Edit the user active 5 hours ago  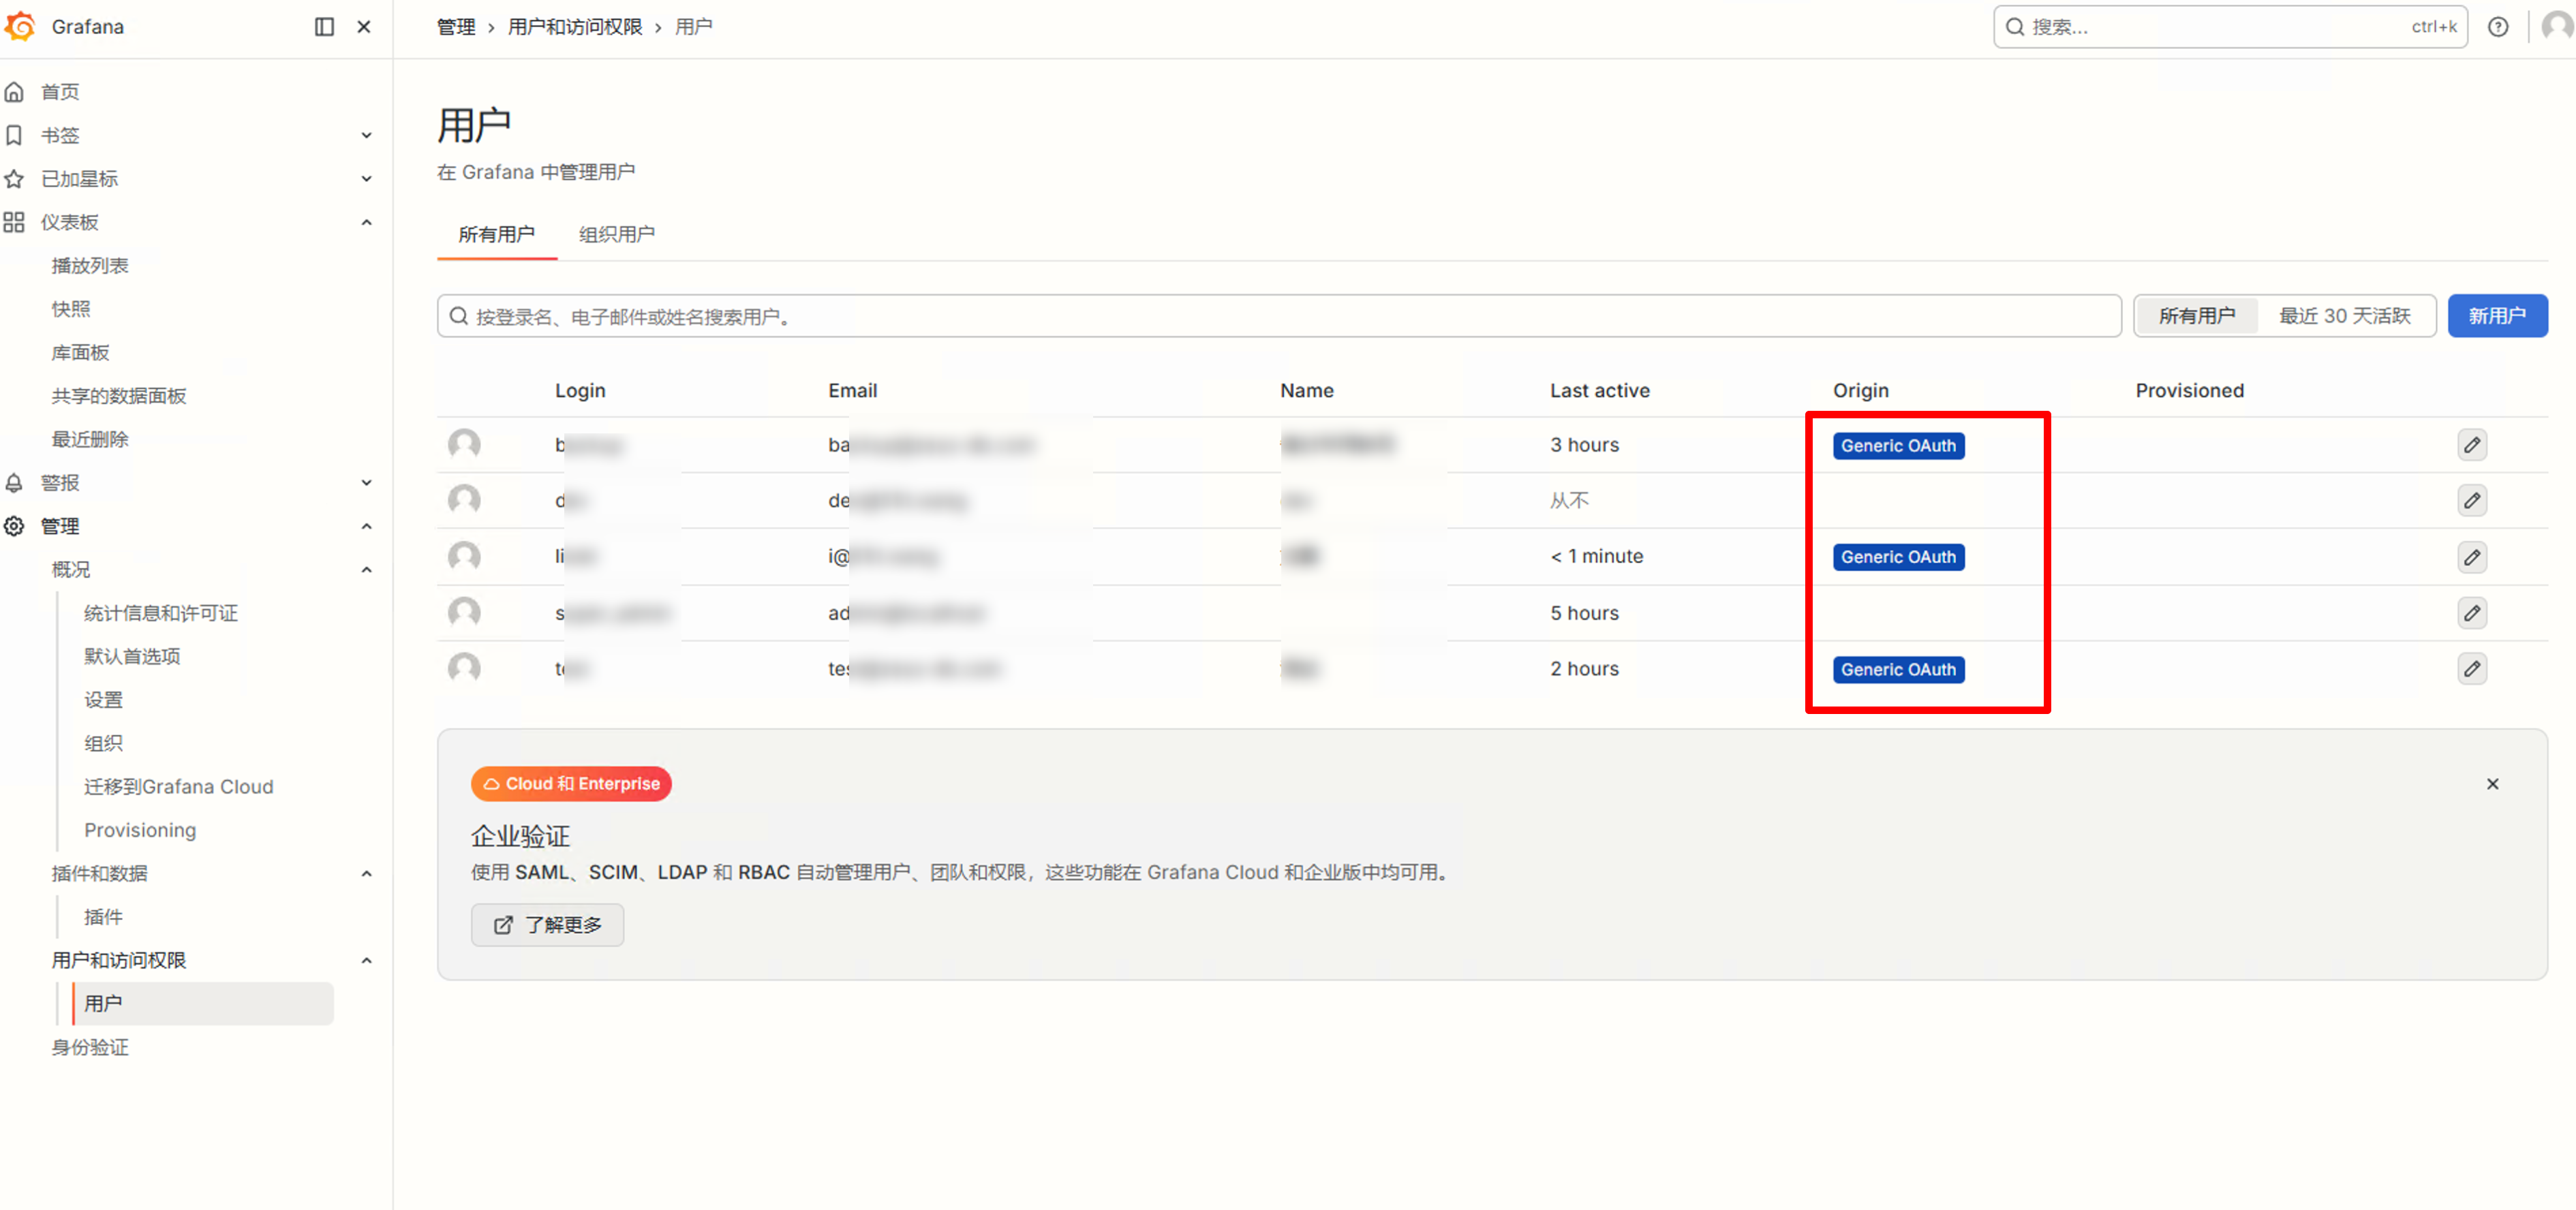coord(2472,613)
